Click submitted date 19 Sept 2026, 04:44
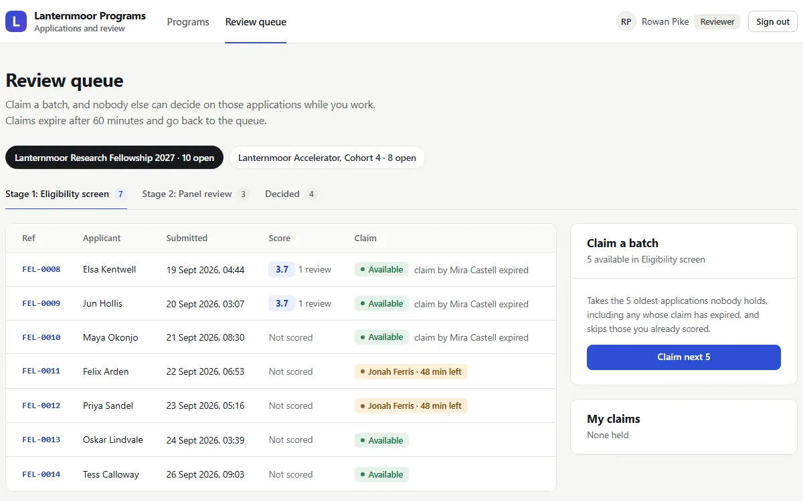803x501 pixels. 205,270
